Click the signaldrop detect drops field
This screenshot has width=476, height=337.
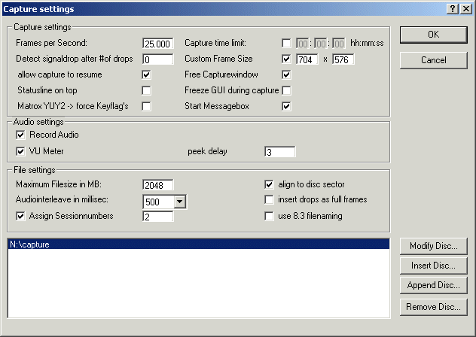(158, 59)
